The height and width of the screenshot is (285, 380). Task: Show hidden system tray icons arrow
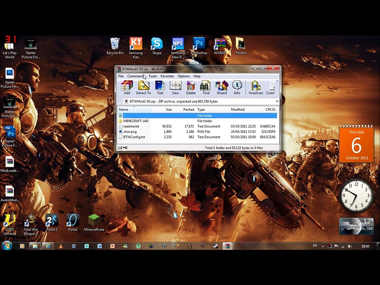click(323, 246)
